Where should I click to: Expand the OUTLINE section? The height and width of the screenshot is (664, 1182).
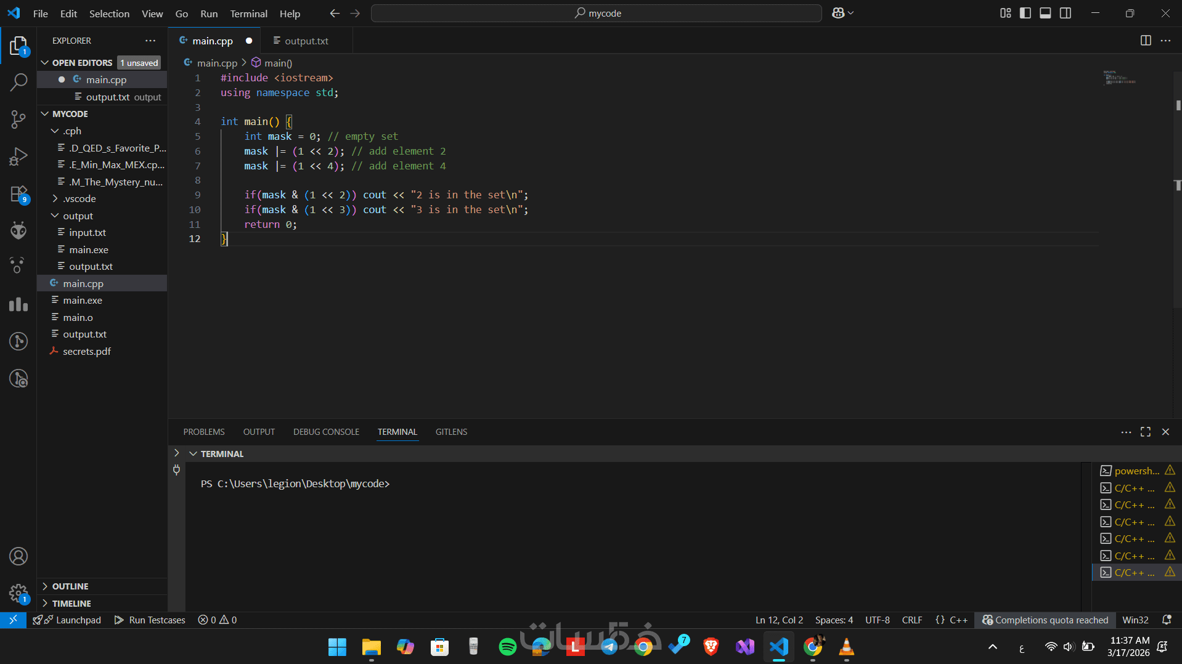[x=70, y=586]
